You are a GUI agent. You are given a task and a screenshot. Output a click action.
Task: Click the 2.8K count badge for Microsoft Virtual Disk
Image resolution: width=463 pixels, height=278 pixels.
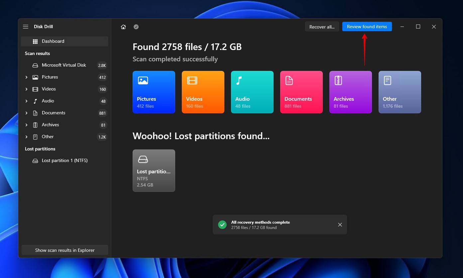(x=102, y=66)
